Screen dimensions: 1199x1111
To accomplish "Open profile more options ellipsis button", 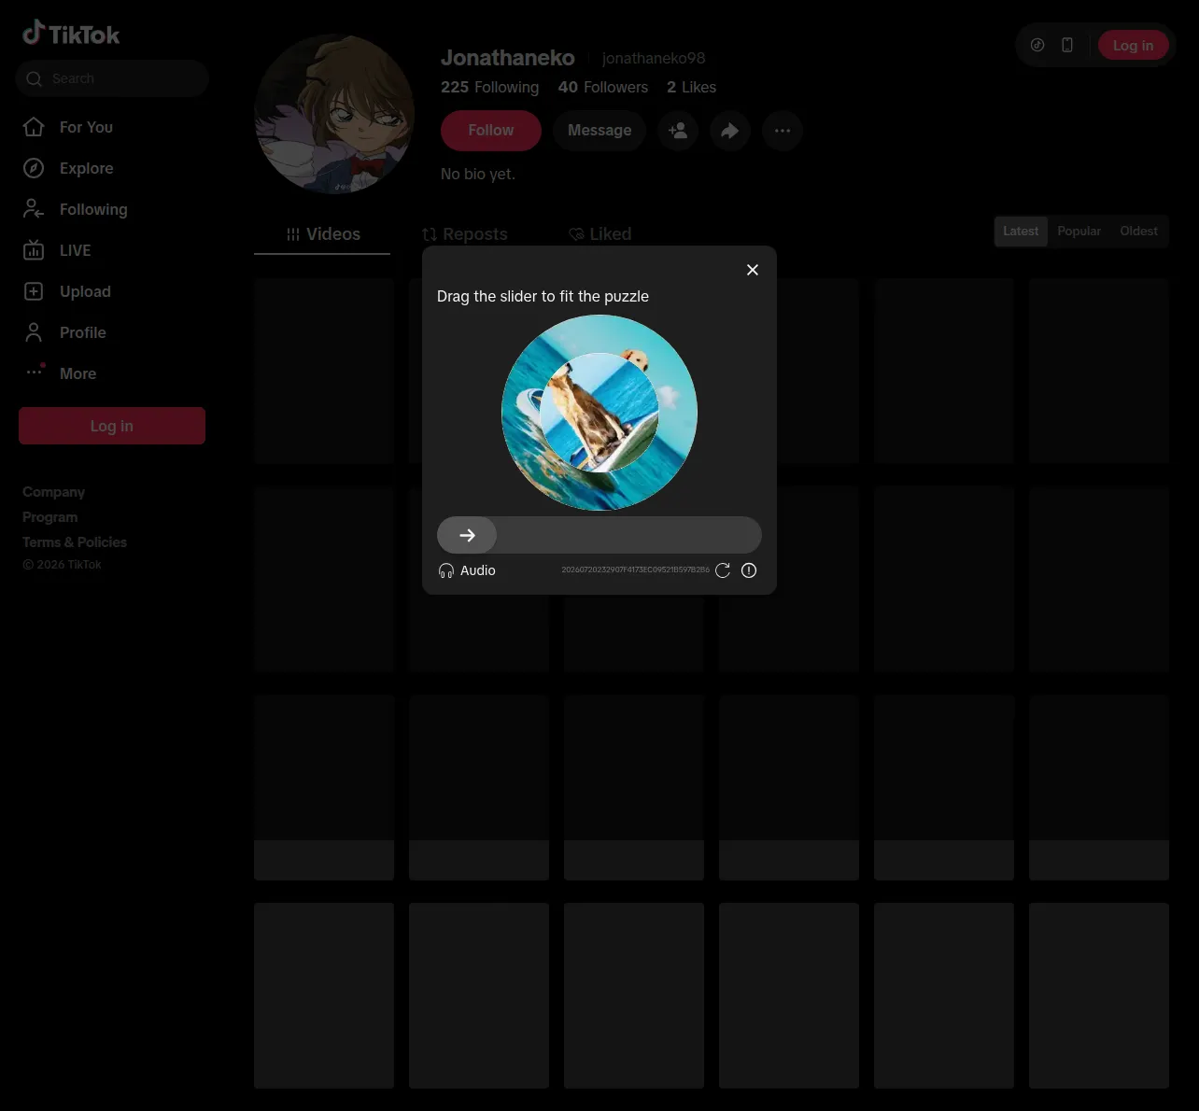I will [783, 131].
